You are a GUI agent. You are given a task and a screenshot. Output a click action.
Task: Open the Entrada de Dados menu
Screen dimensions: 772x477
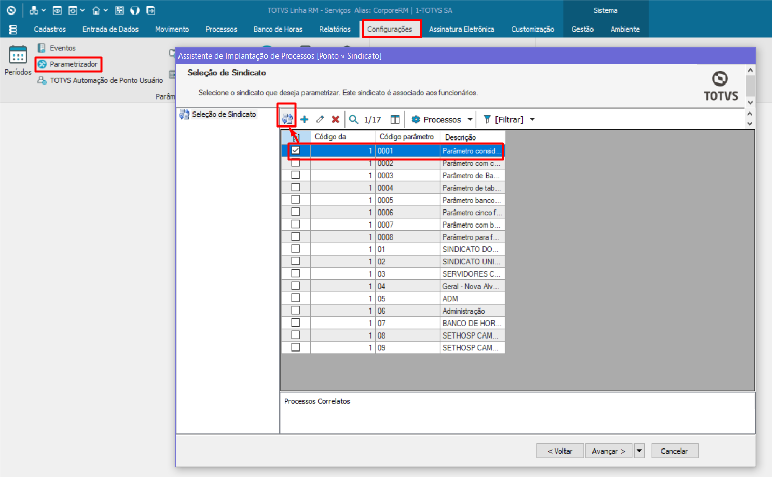(x=111, y=30)
